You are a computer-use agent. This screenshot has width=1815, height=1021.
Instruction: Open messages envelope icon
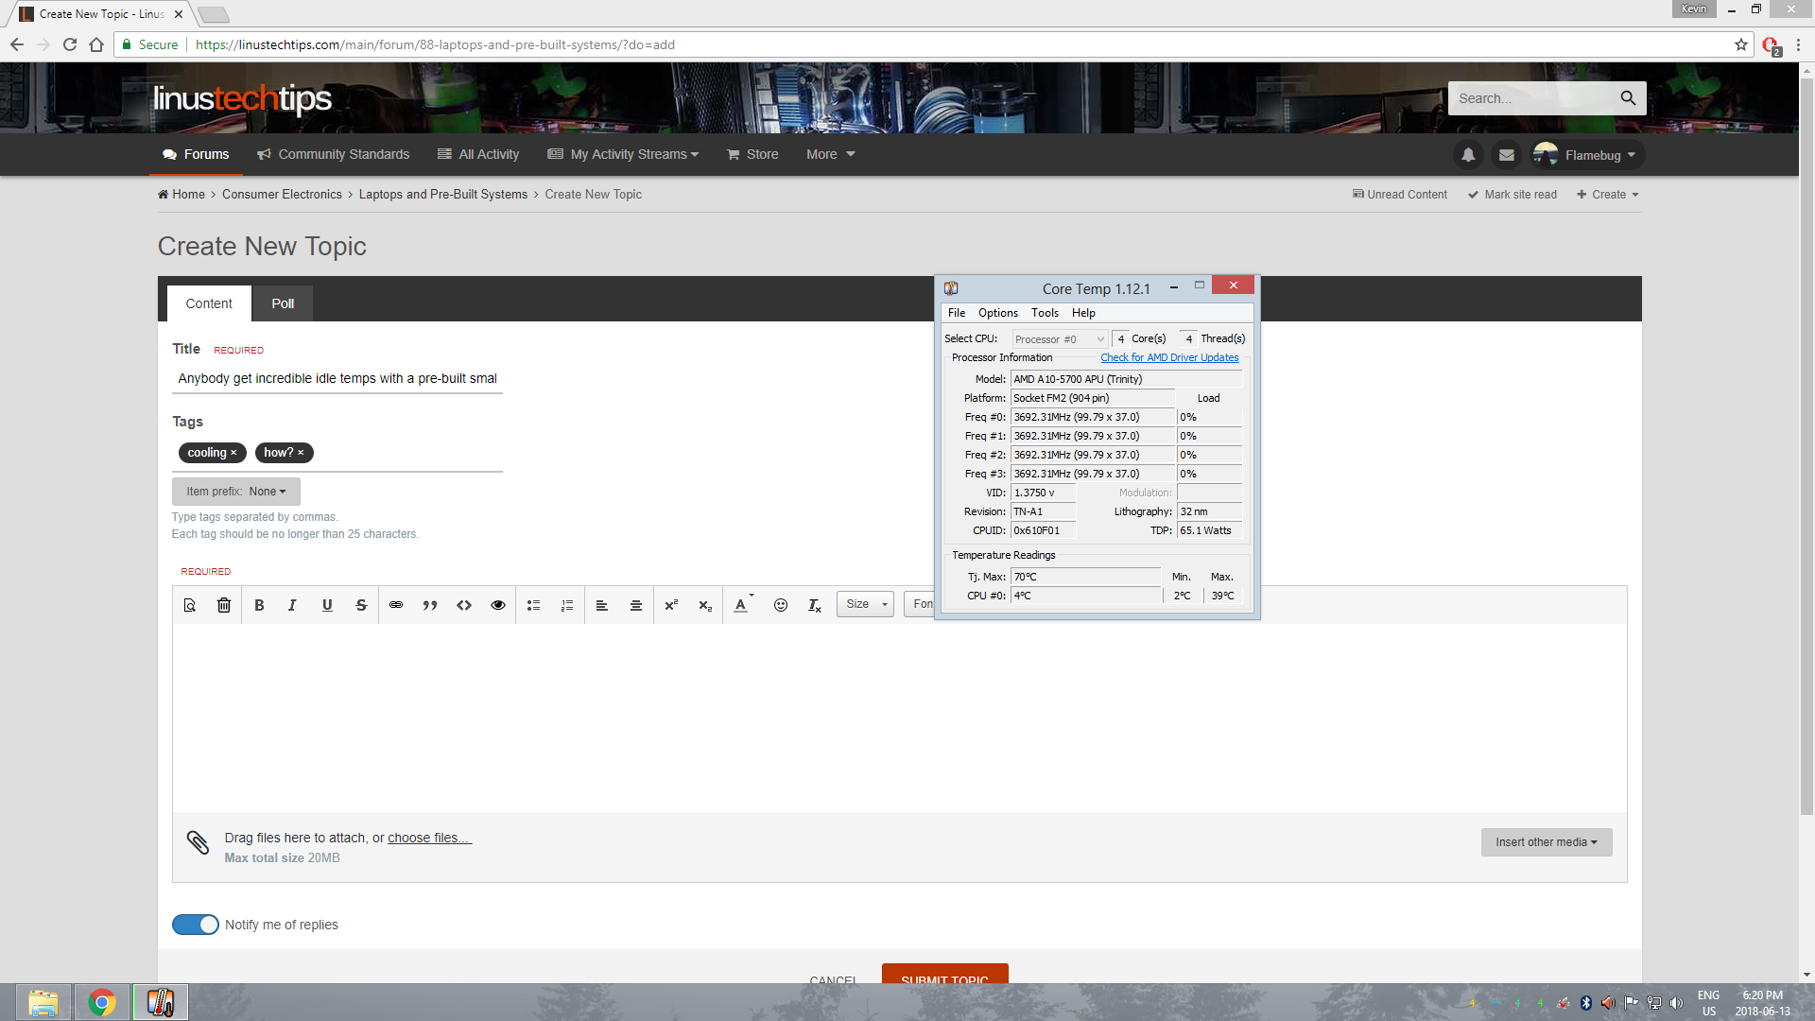[x=1507, y=155]
